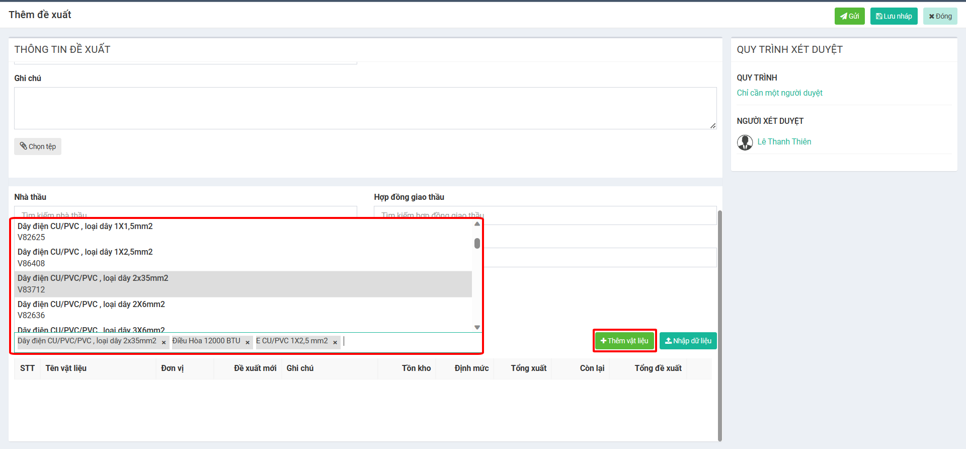Click Lưu nháp to save draft
Viewport: 966px width, 449px height.
coord(894,16)
